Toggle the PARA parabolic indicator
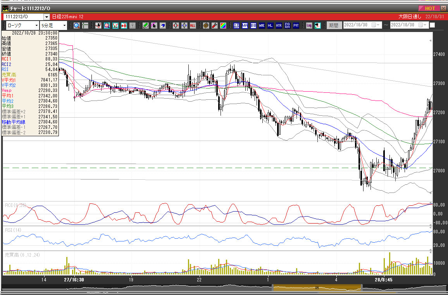The image size is (448, 295). point(288,26)
